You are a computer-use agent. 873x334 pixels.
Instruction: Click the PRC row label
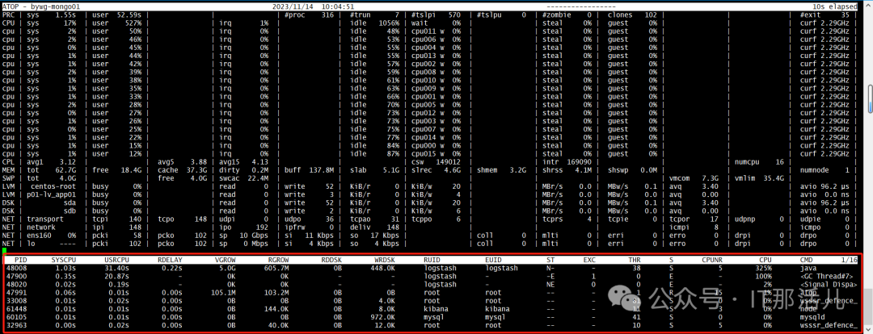(x=8, y=15)
